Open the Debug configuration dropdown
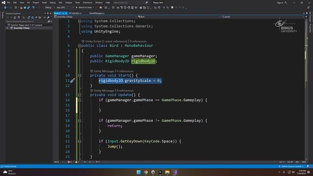 (50, 8)
